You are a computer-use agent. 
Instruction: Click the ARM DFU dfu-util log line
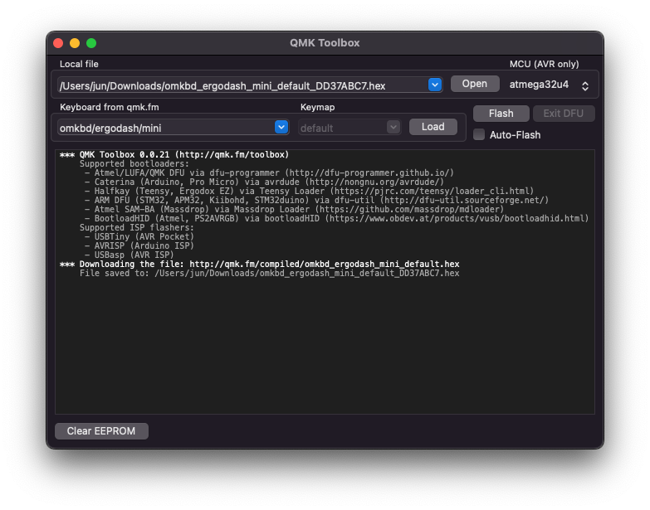pos(317,201)
